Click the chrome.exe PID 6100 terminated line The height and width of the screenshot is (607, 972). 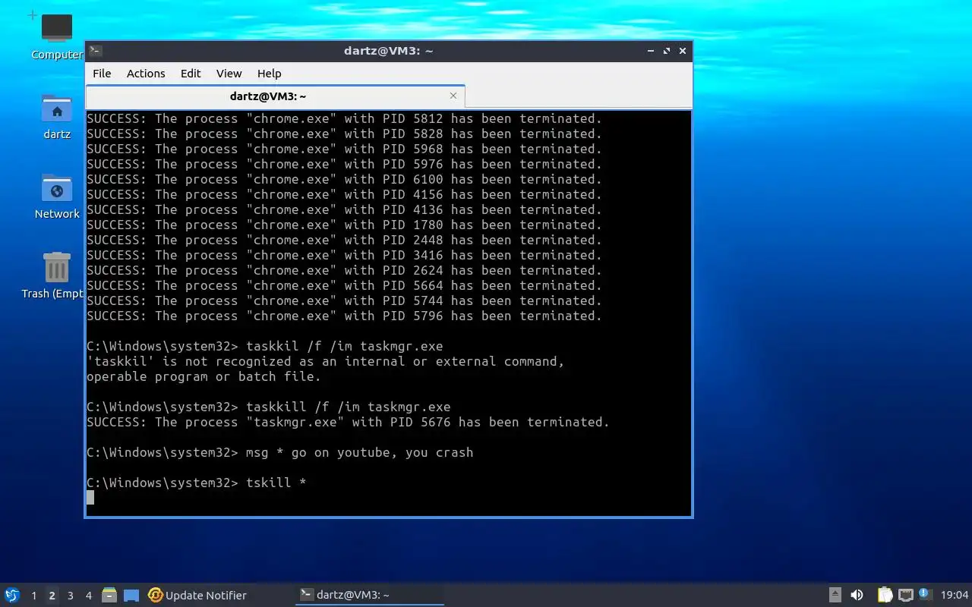[344, 179]
